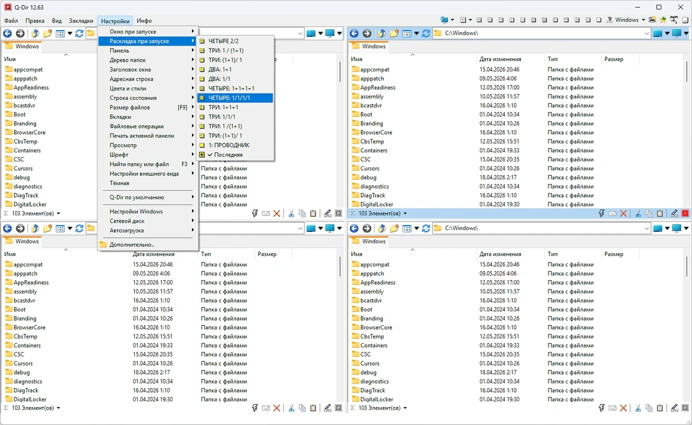Click lightning icon in top-right pane status bar

tap(601, 213)
